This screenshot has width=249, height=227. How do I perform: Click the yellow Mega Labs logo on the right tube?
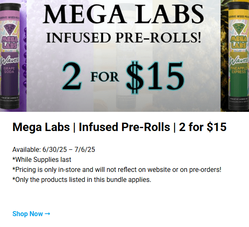coord(239,42)
